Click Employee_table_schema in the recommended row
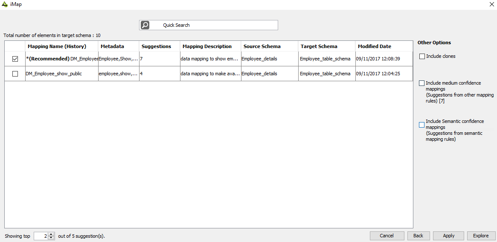497x242 pixels. 326,59
